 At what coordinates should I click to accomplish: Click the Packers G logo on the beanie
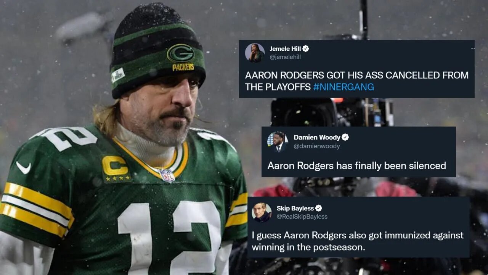pos(180,53)
